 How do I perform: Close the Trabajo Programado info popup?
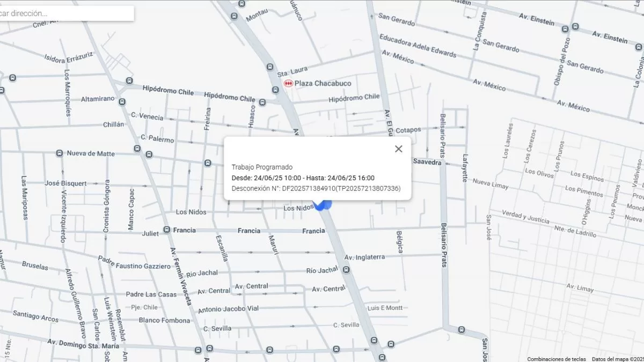click(398, 149)
